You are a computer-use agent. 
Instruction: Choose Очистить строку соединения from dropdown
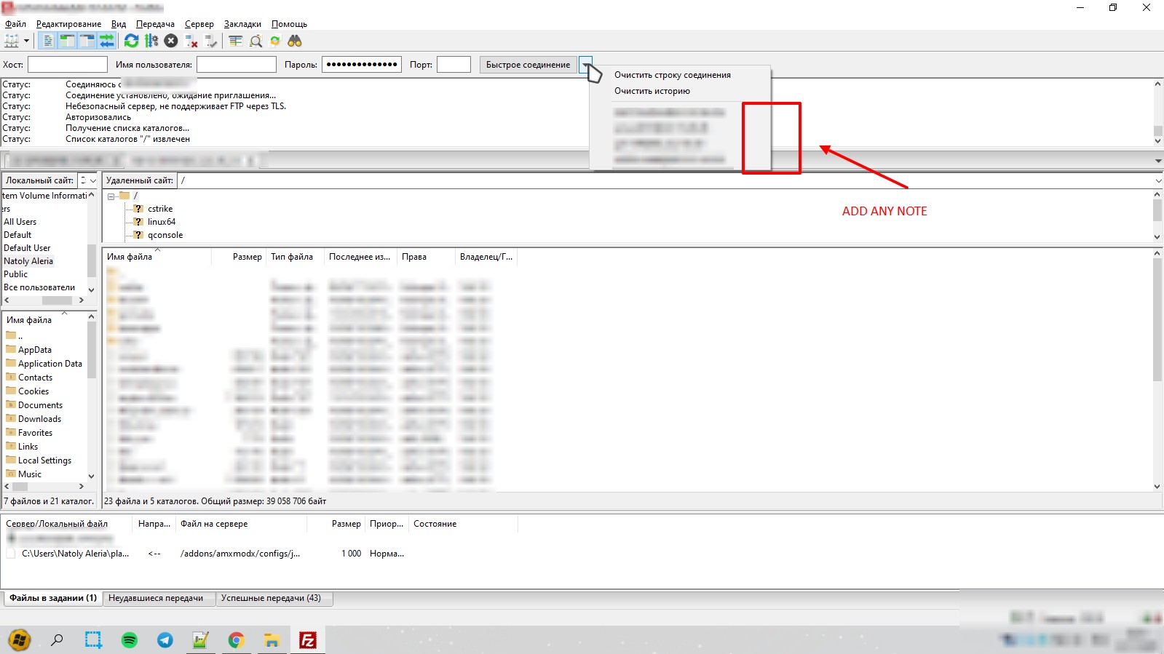pos(673,75)
